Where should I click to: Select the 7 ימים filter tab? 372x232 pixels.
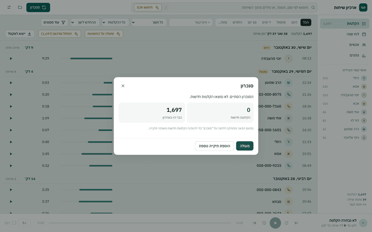click(x=266, y=22)
